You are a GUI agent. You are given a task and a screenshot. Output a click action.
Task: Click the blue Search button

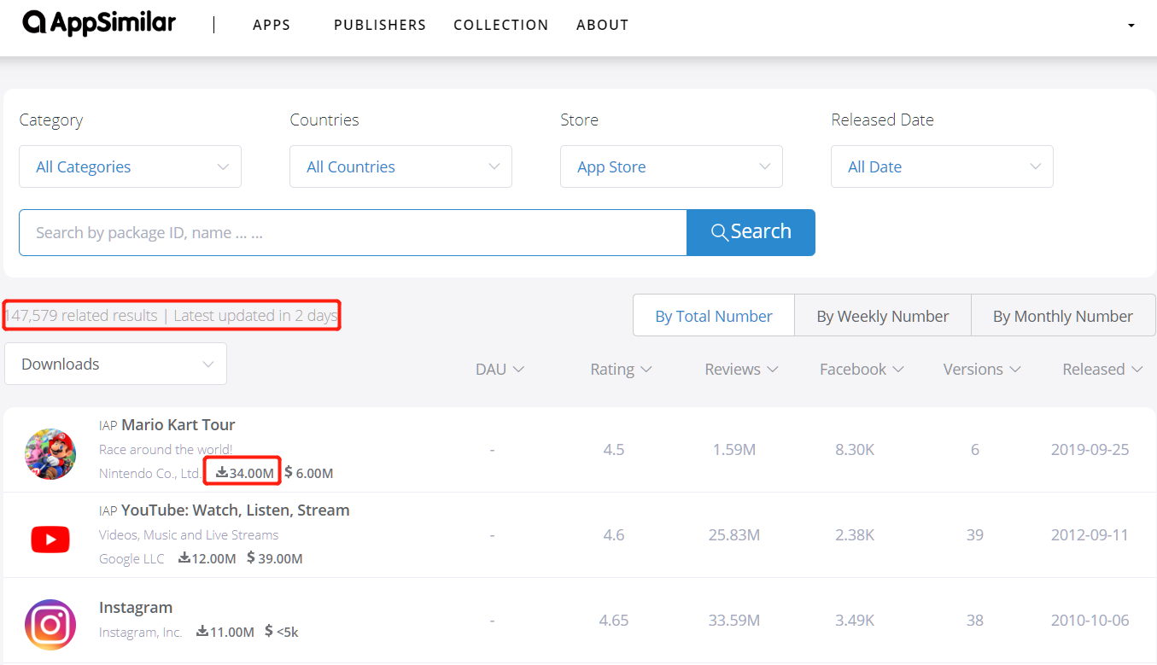coord(751,232)
